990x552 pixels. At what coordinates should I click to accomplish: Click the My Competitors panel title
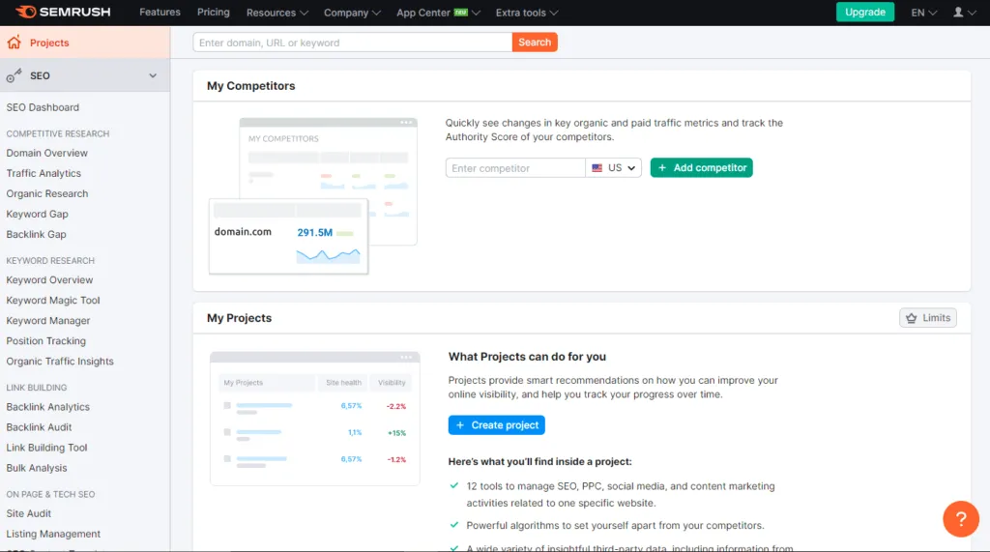(250, 86)
